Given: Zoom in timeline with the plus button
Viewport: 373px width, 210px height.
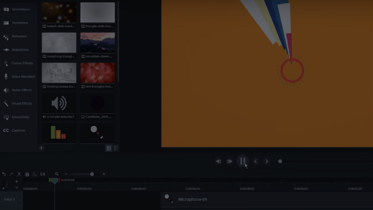Looking at the screenshot, I should click(x=104, y=174).
